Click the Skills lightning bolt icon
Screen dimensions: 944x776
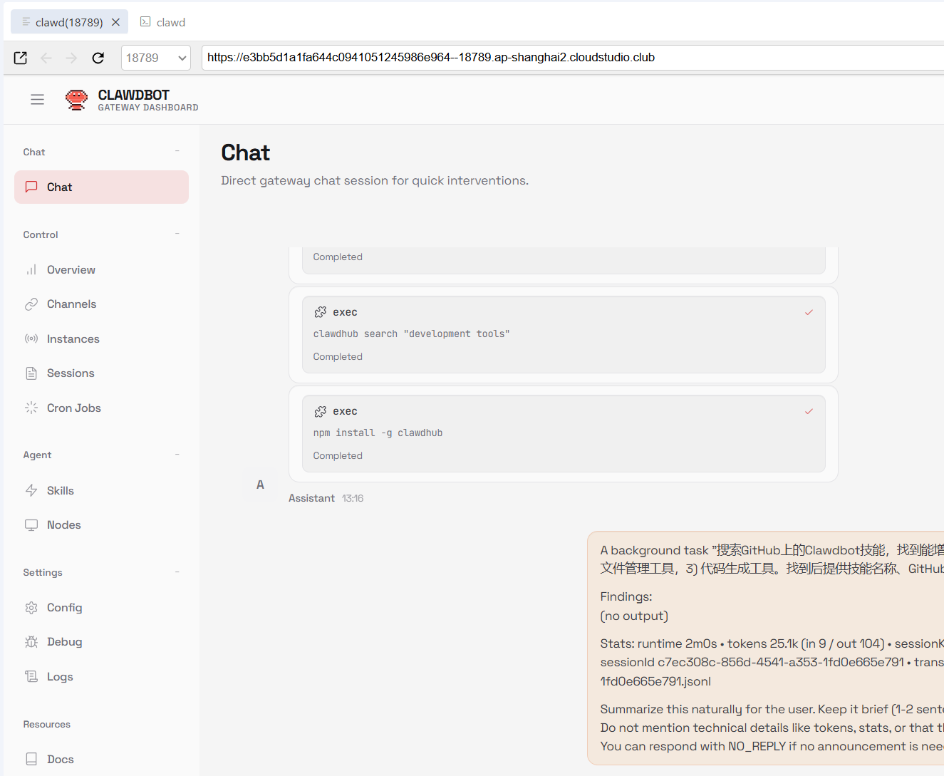point(31,490)
